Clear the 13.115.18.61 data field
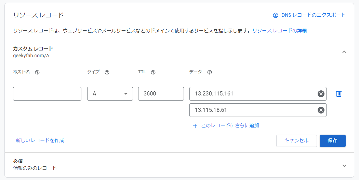The height and width of the screenshot is (180, 359). click(321, 110)
